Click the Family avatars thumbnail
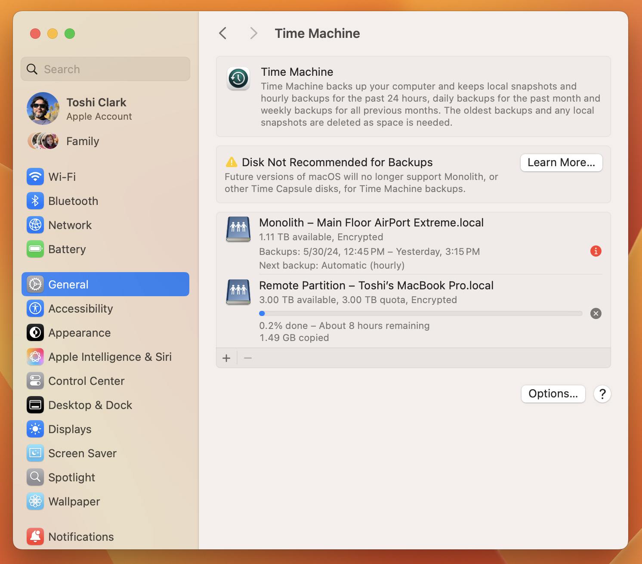Image resolution: width=642 pixels, height=564 pixels. pyautogui.click(x=43, y=141)
